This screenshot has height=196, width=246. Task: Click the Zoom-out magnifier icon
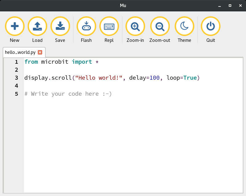click(x=160, y=26)
